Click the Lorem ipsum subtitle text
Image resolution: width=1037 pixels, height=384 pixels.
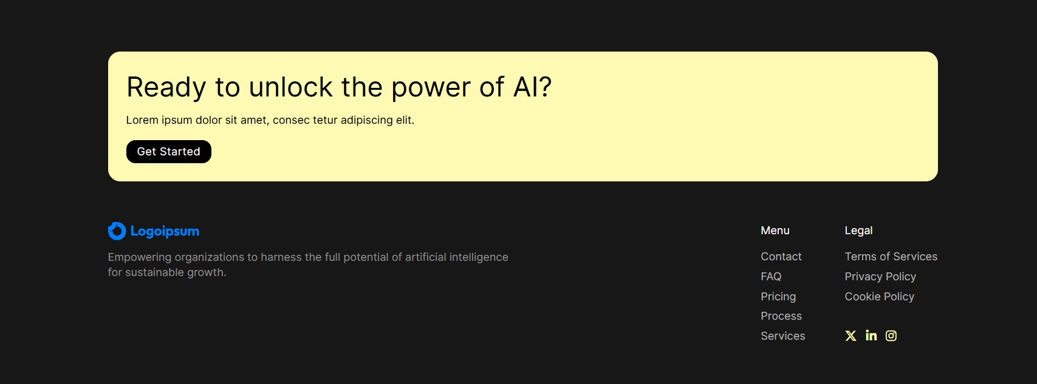pos(270,120)
